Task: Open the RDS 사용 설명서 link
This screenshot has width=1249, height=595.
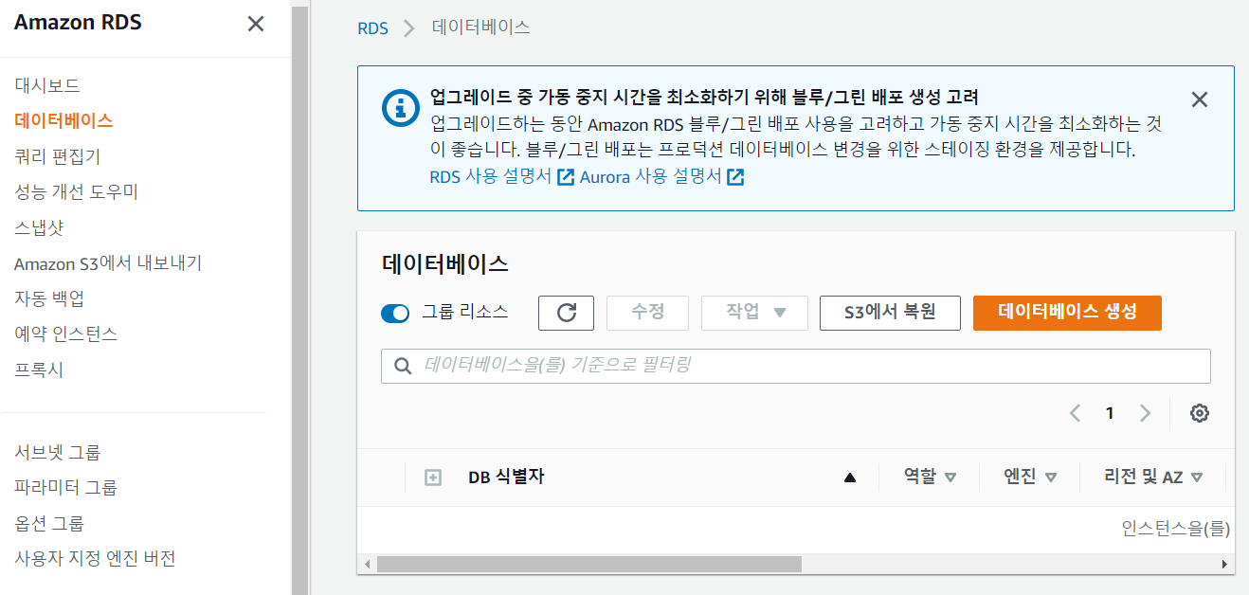Action: [490, 177]
